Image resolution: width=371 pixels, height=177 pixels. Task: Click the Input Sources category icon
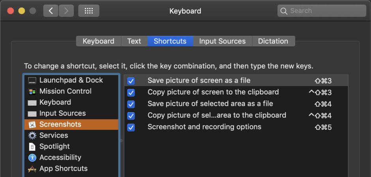[x=32, y=114]
